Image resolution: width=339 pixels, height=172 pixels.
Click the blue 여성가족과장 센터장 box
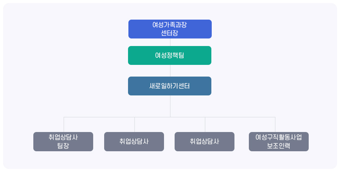[170, 29]
